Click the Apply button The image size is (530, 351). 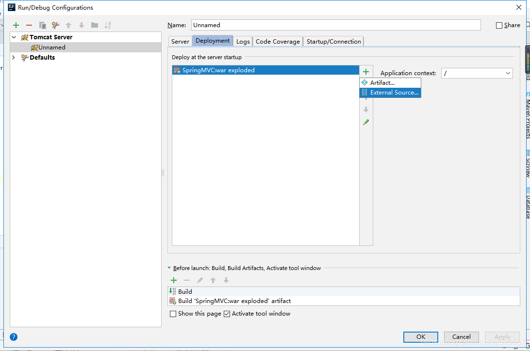pos(502,337)
